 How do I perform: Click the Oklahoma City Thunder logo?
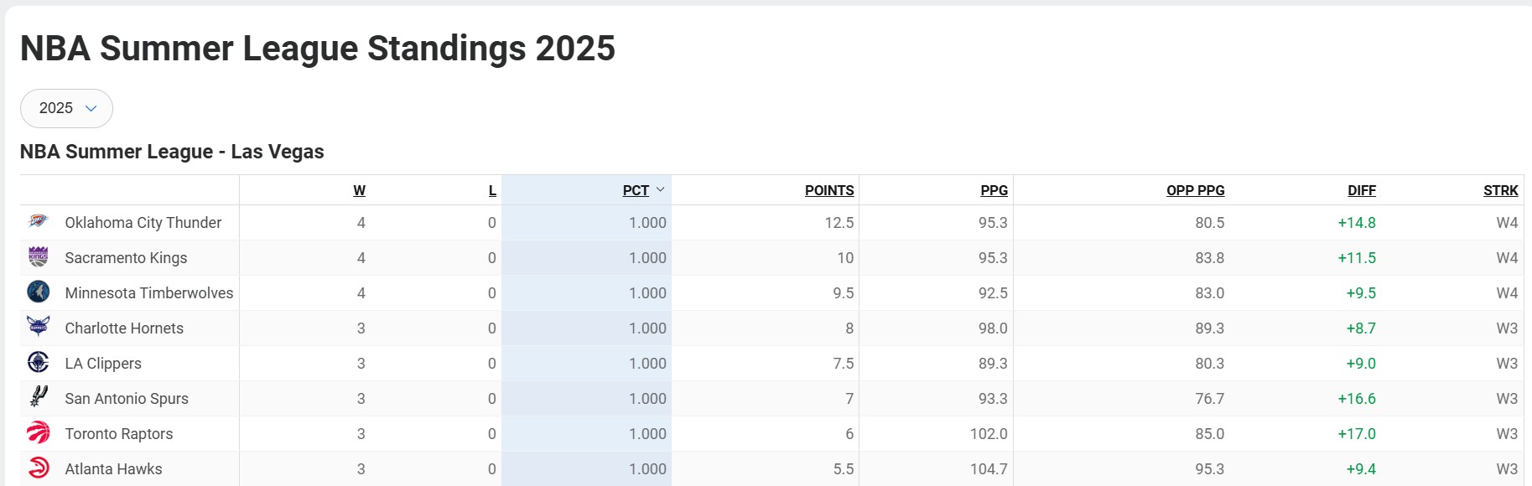(x=38, y=222)
